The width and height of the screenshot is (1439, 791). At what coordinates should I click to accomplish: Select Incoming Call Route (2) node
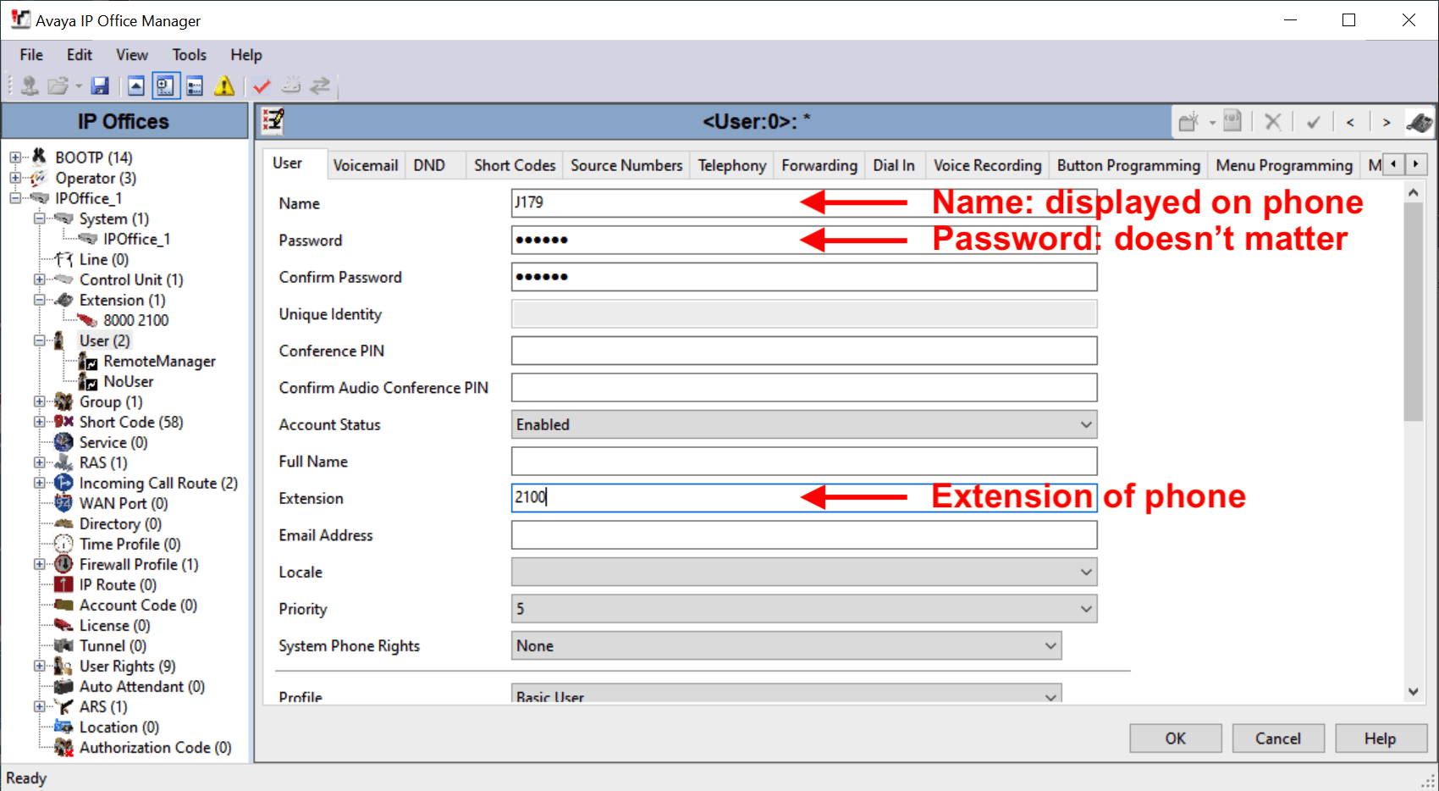coord(158,483)
